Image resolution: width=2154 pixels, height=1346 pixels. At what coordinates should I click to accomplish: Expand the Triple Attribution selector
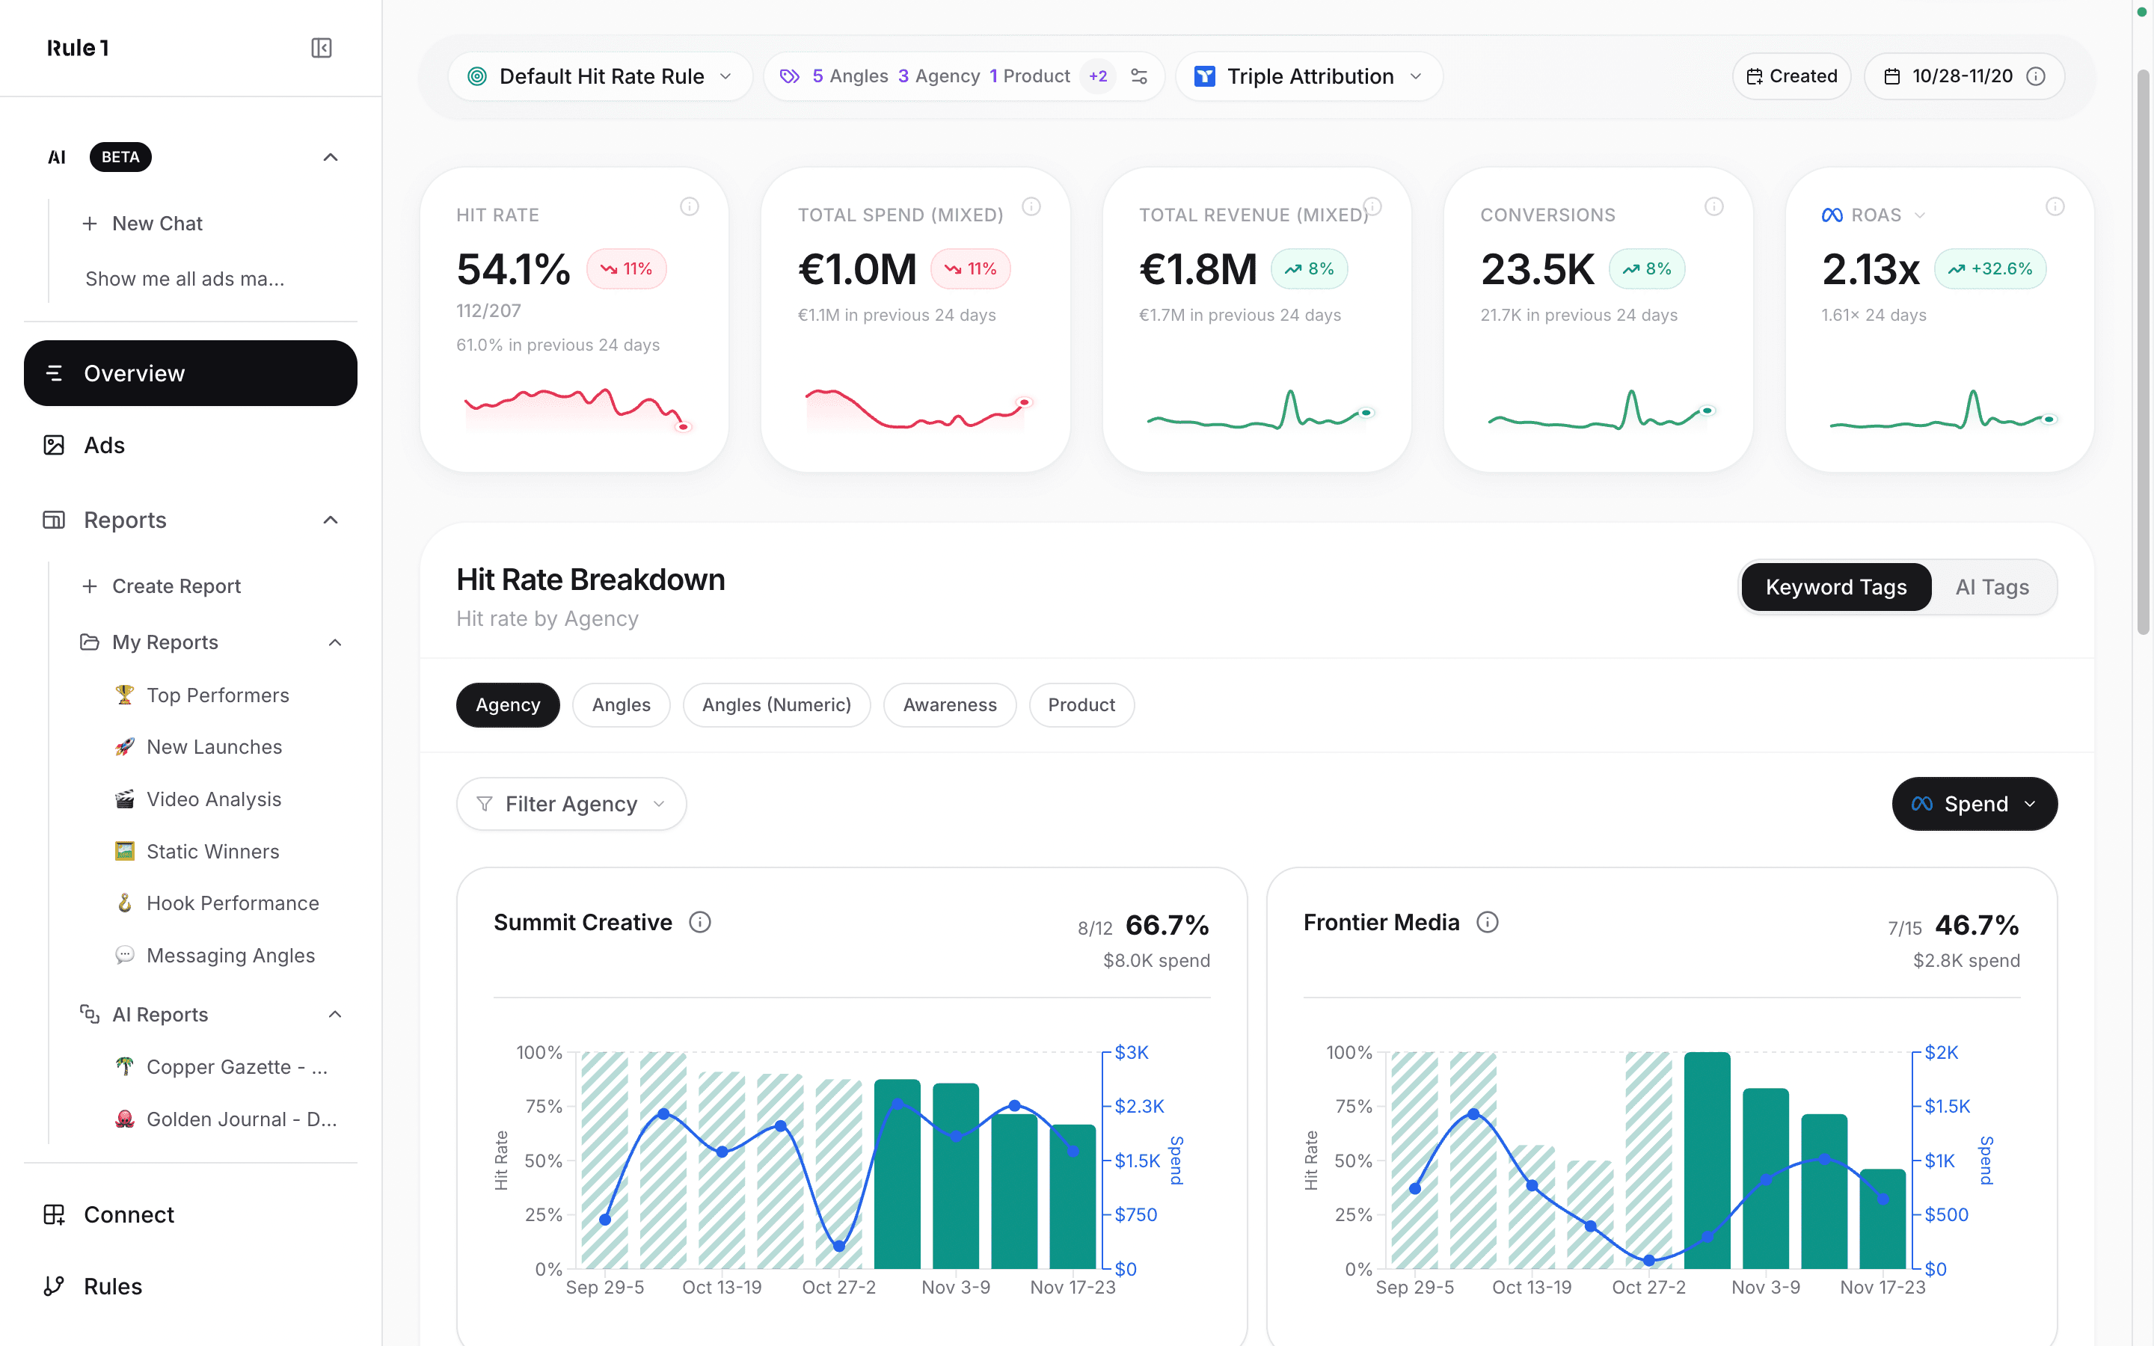click(1308, 76)
